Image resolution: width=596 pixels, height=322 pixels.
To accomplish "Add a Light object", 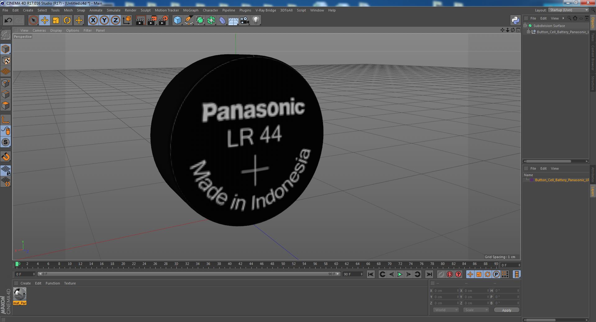I will [256, 20].
